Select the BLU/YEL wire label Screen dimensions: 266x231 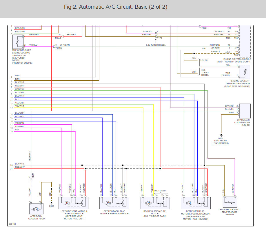(x=229, y=109)
